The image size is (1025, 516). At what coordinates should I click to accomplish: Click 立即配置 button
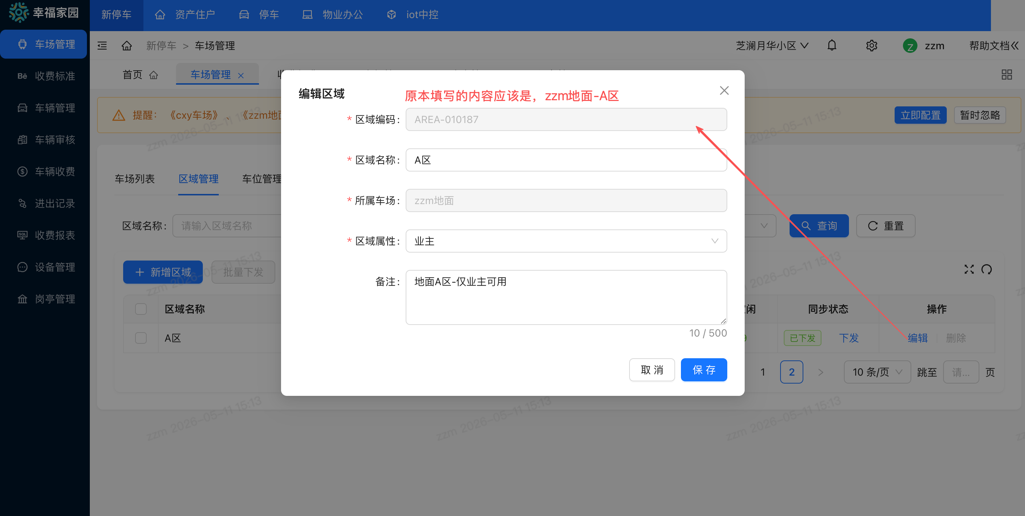point(920,115)
